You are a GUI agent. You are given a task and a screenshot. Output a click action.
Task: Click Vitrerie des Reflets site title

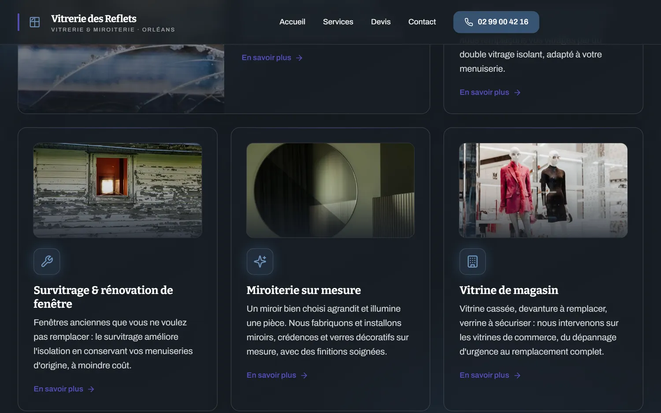[x=94, y=18]
